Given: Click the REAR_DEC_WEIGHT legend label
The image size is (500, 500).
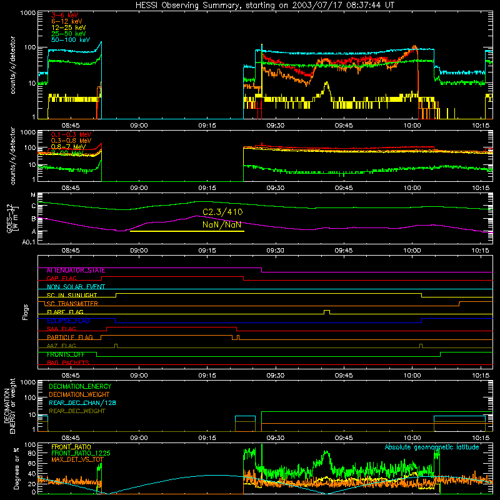Looking at the screenshot, I should click(x=77, y=411).
